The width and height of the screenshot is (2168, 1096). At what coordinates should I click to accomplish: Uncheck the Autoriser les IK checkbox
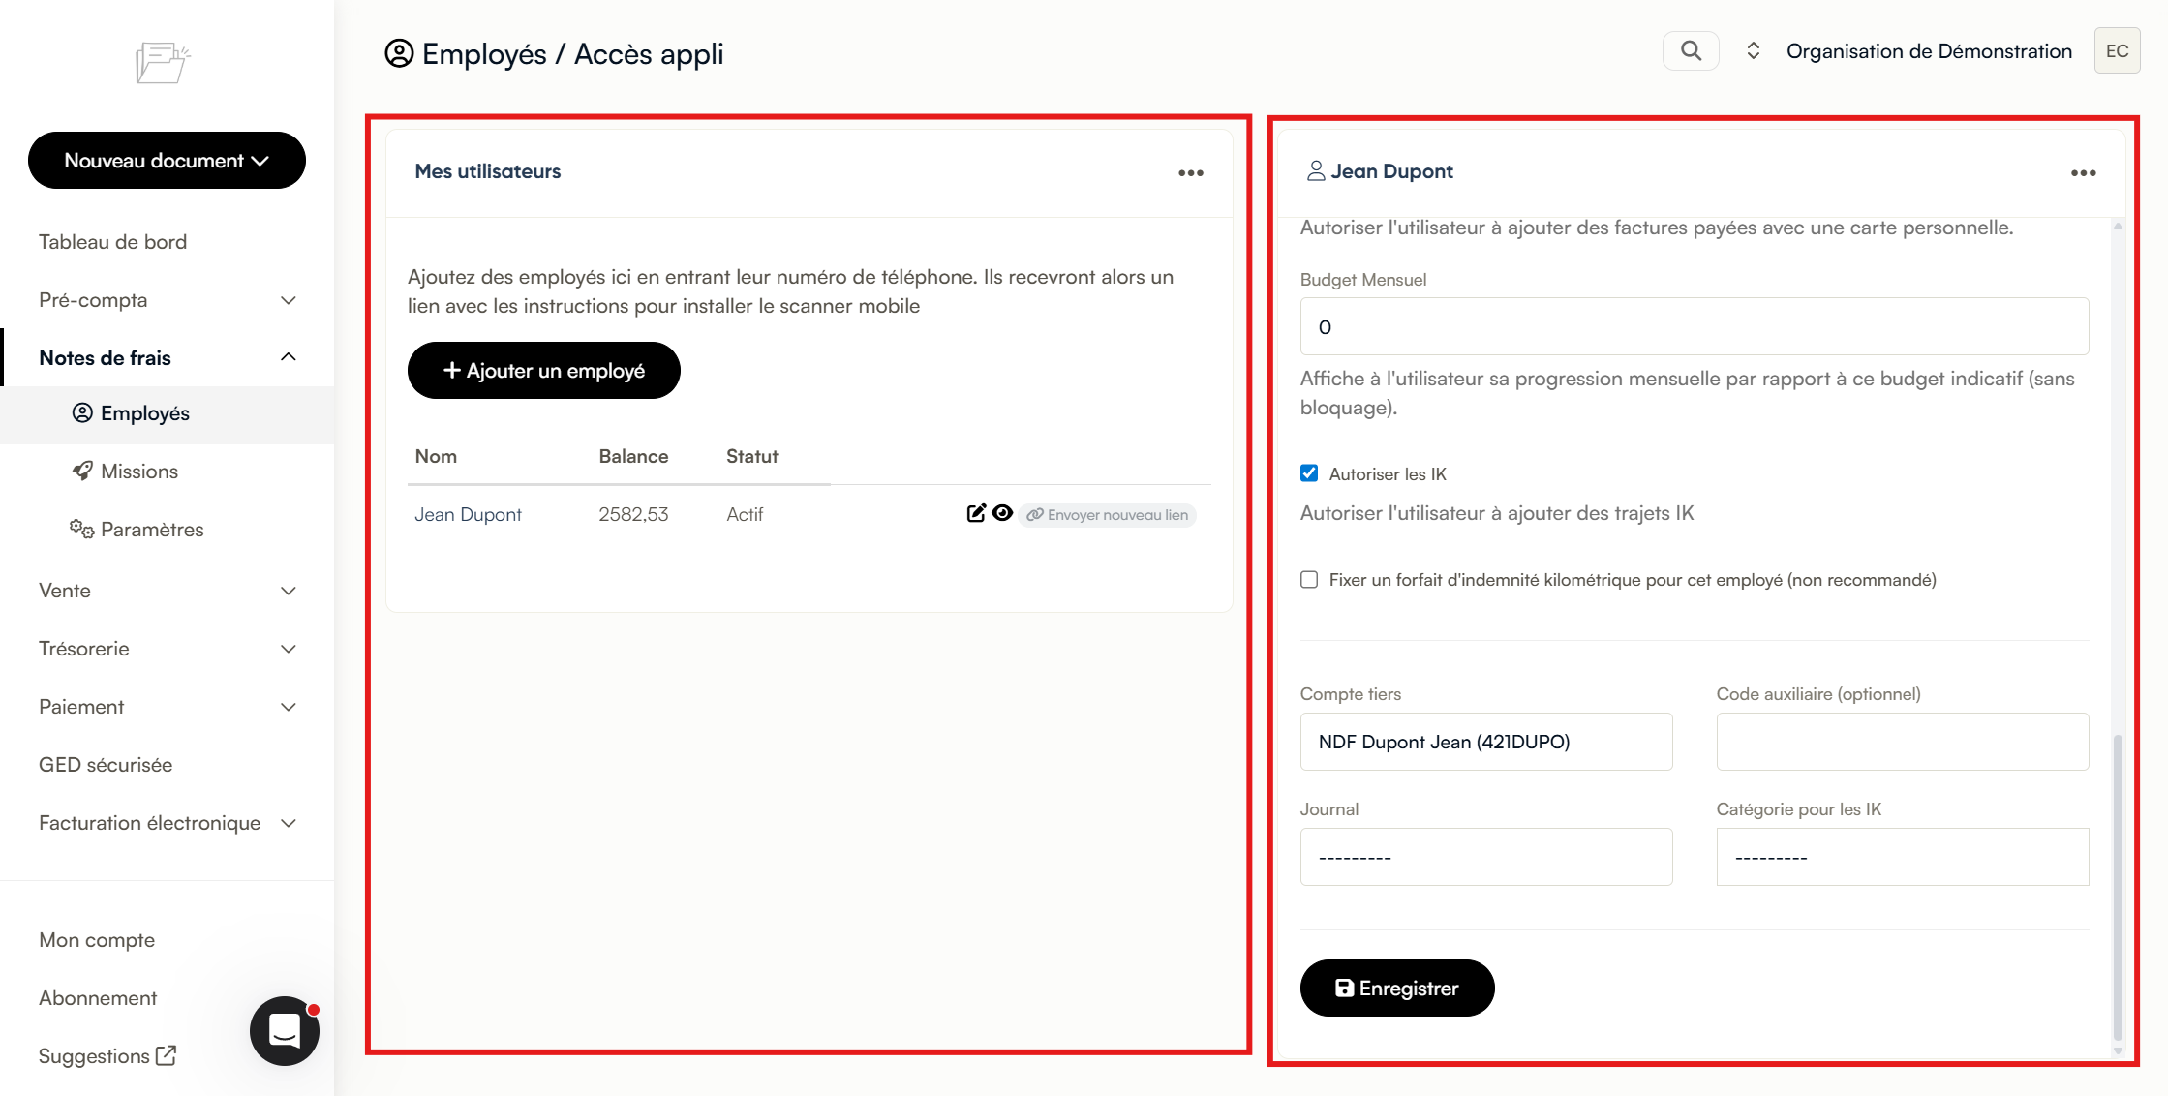1309,472
